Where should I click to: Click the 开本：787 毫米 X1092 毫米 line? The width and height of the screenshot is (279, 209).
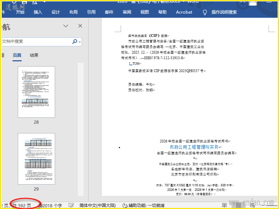(x=194, y=185)
